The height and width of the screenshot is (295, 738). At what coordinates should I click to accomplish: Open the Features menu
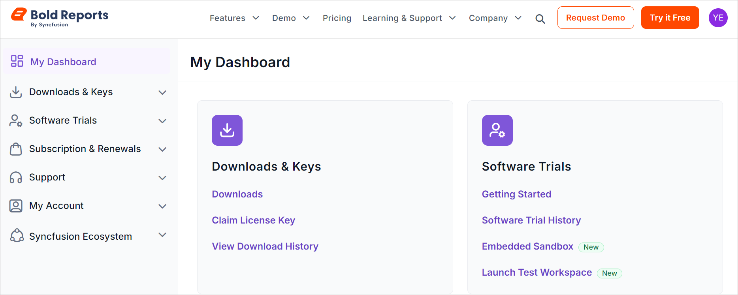228,18
